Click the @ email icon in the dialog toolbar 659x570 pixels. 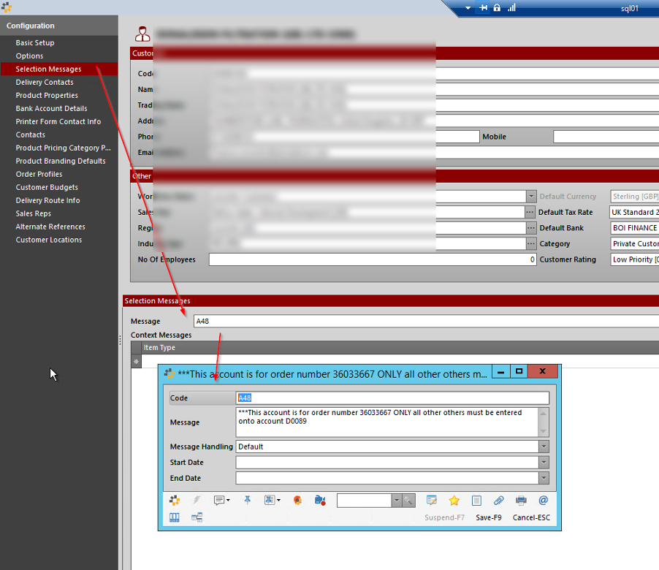[x=541, y=500]
